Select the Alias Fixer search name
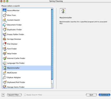 pos(12,15)
